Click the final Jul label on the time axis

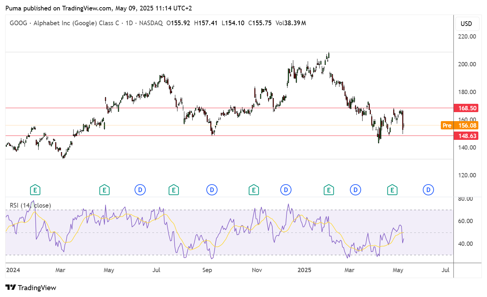[x=446, y=270]
